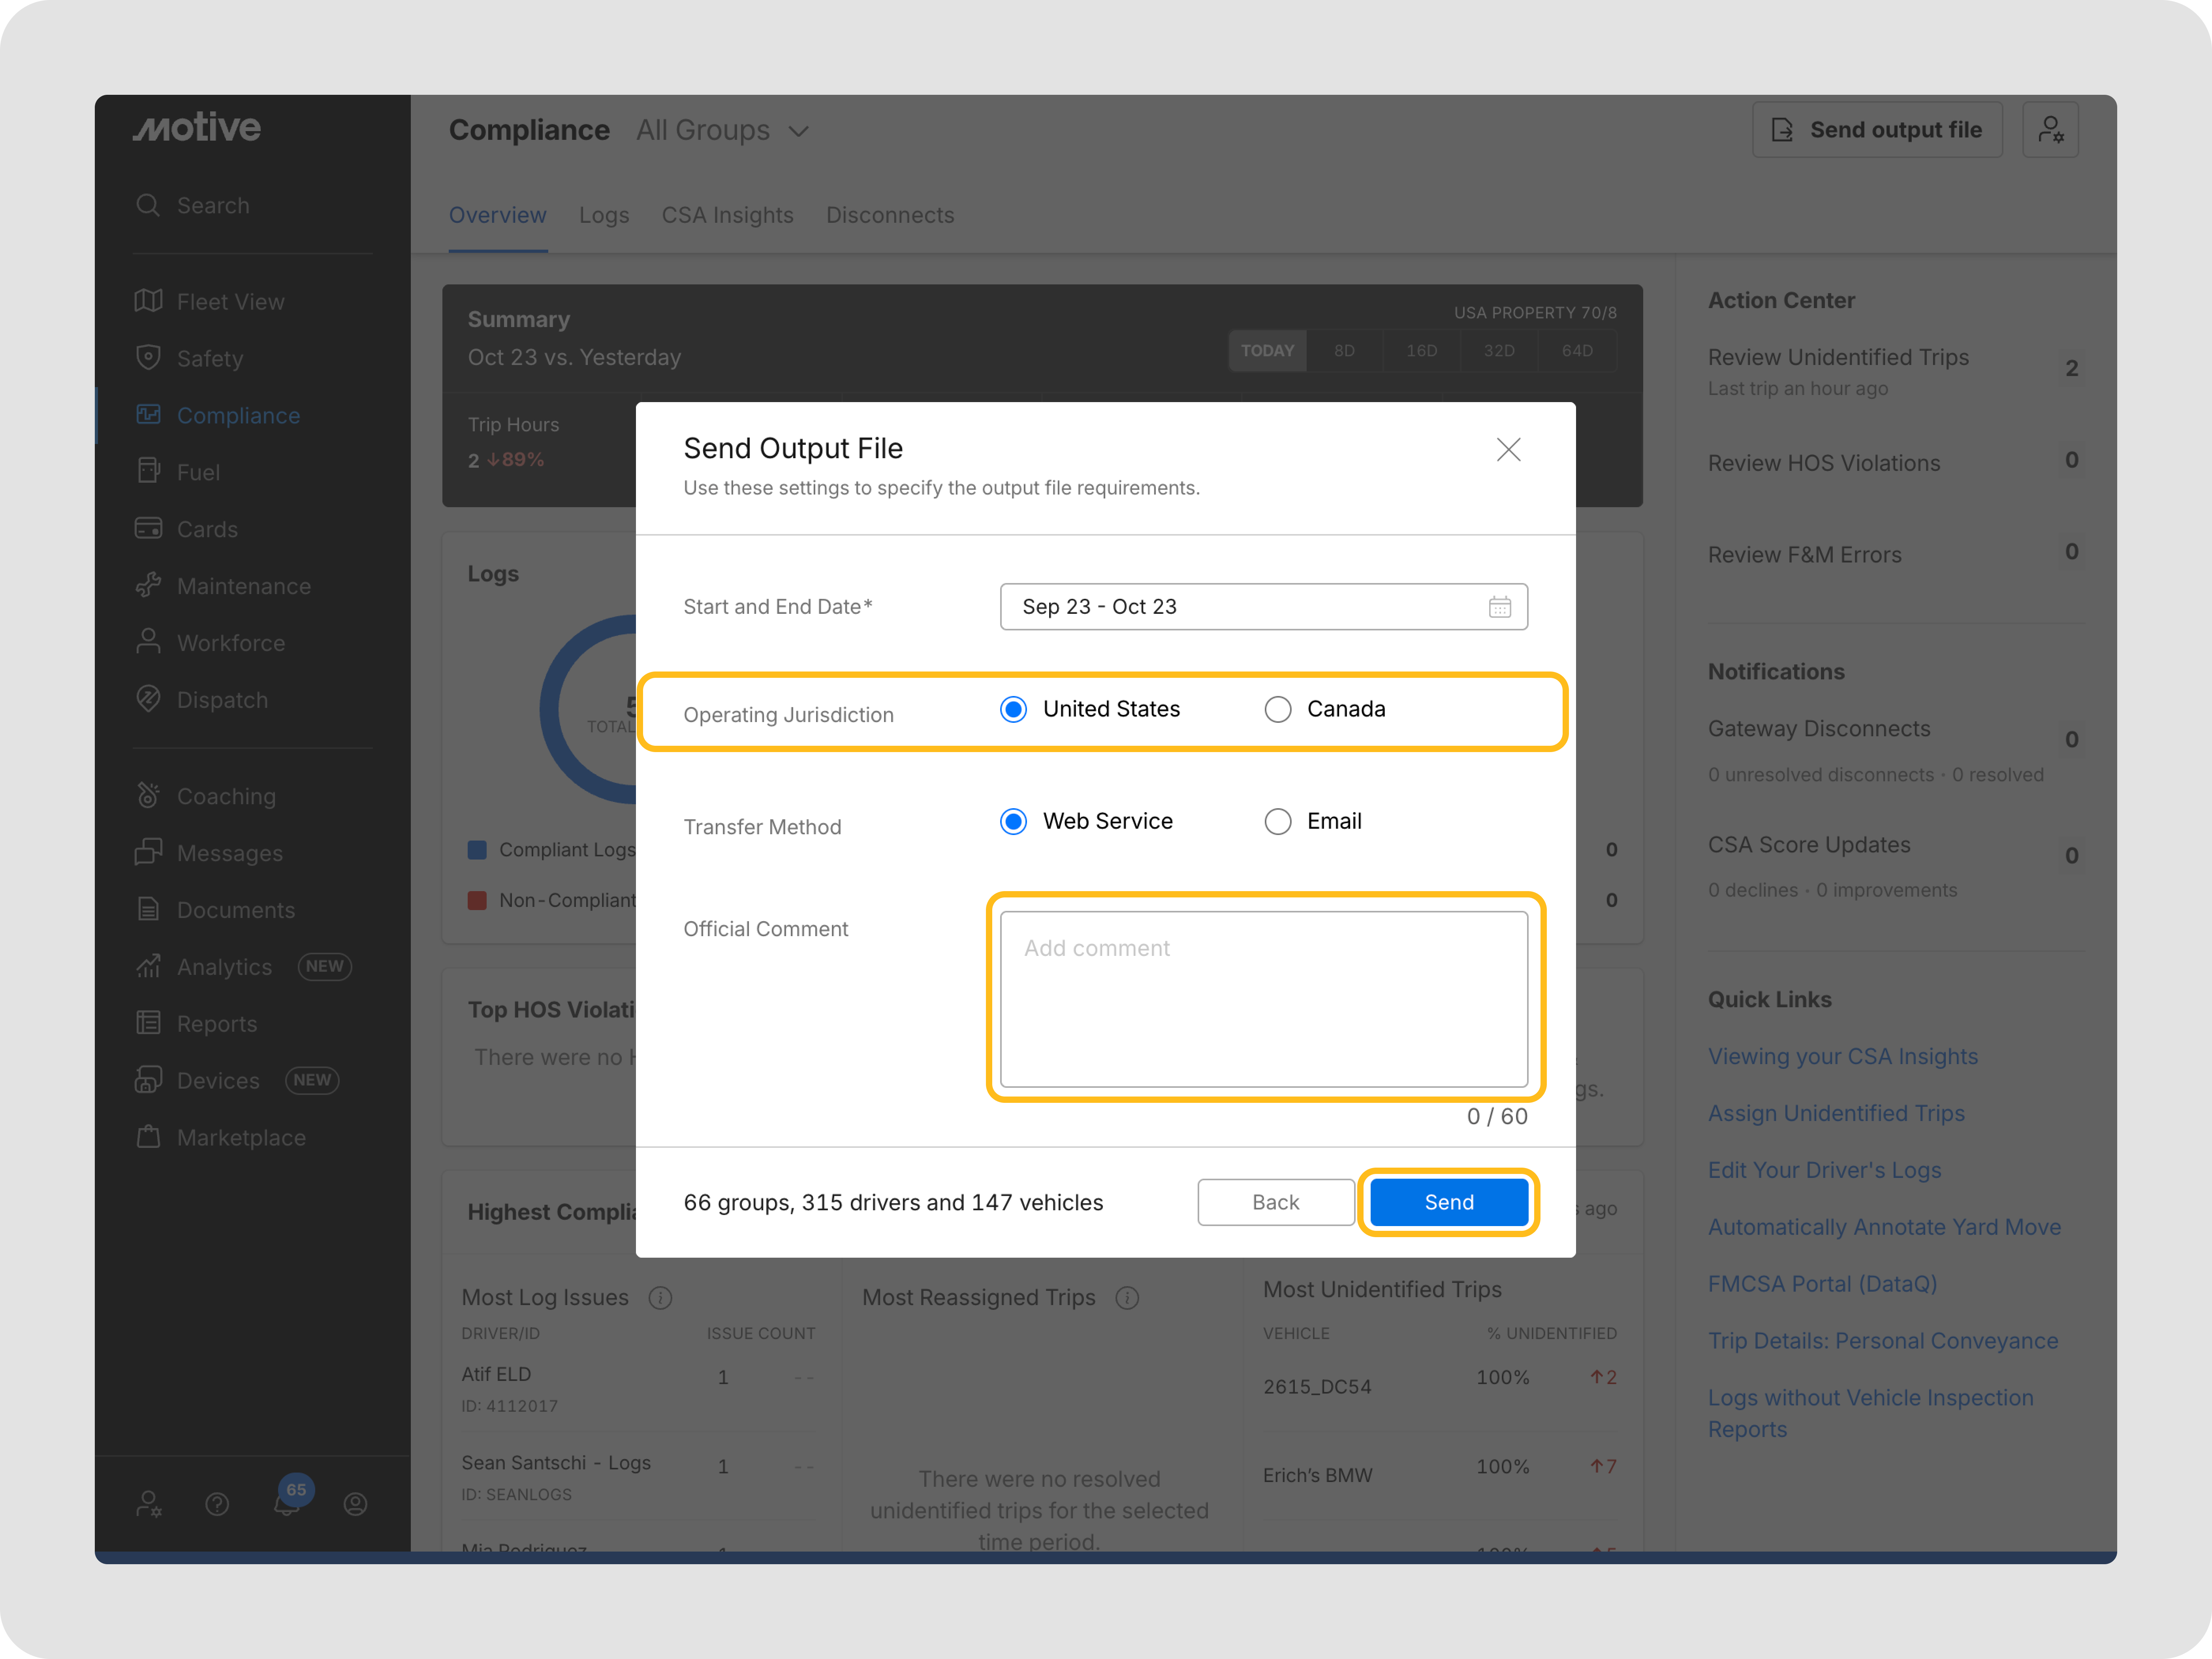
Task: Open the Disconnects tab
Action: coord(889,215)
